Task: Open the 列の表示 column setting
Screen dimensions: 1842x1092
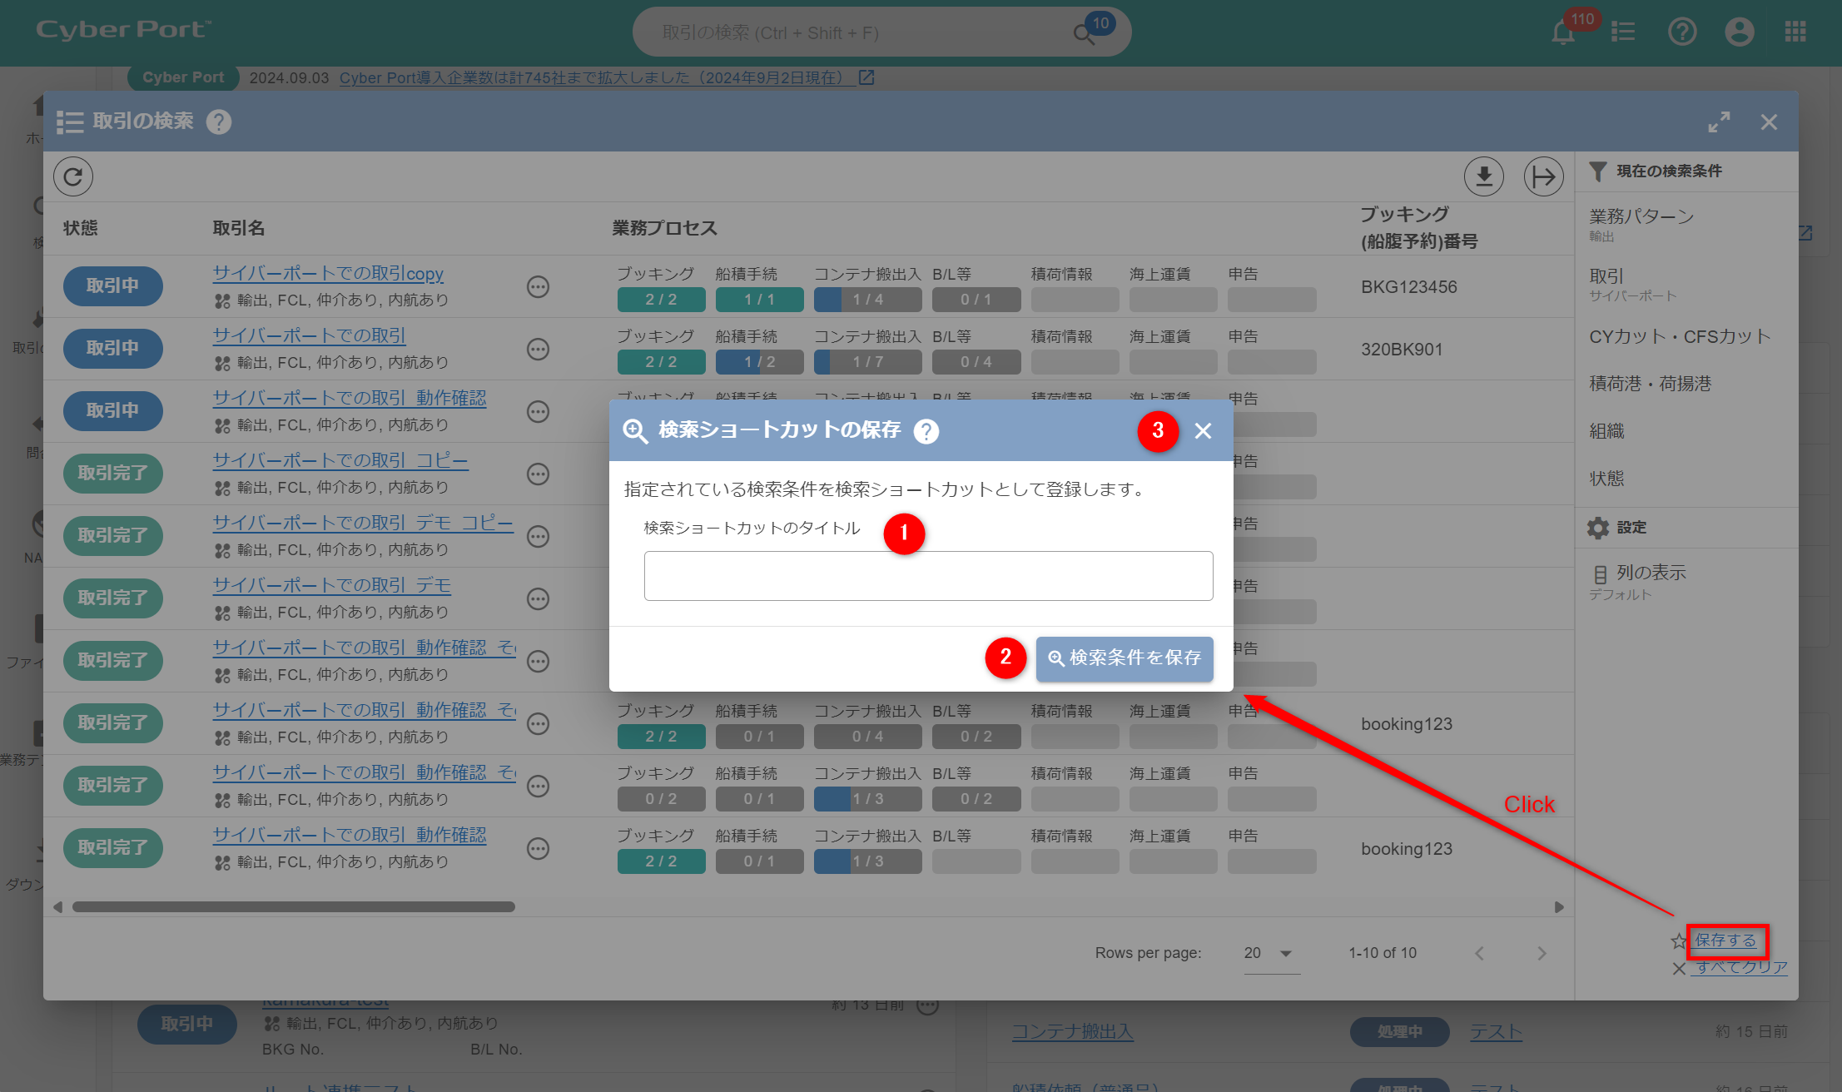Action: point(1651,573)
